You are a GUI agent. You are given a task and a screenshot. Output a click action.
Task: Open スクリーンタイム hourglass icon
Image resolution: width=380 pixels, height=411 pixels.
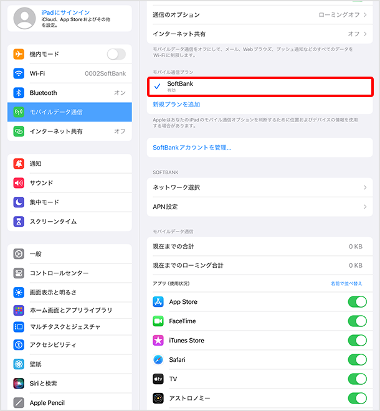[19, 222]
